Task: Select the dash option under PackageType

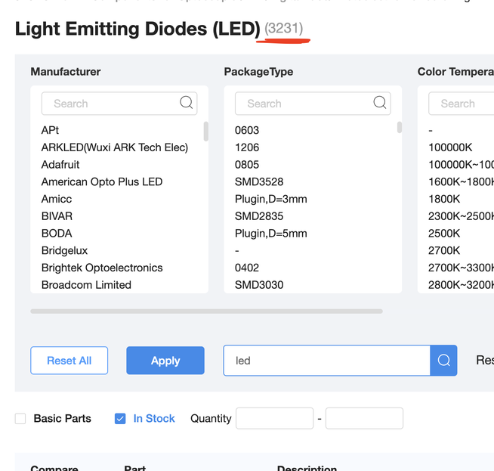Action: pos(237,251)
